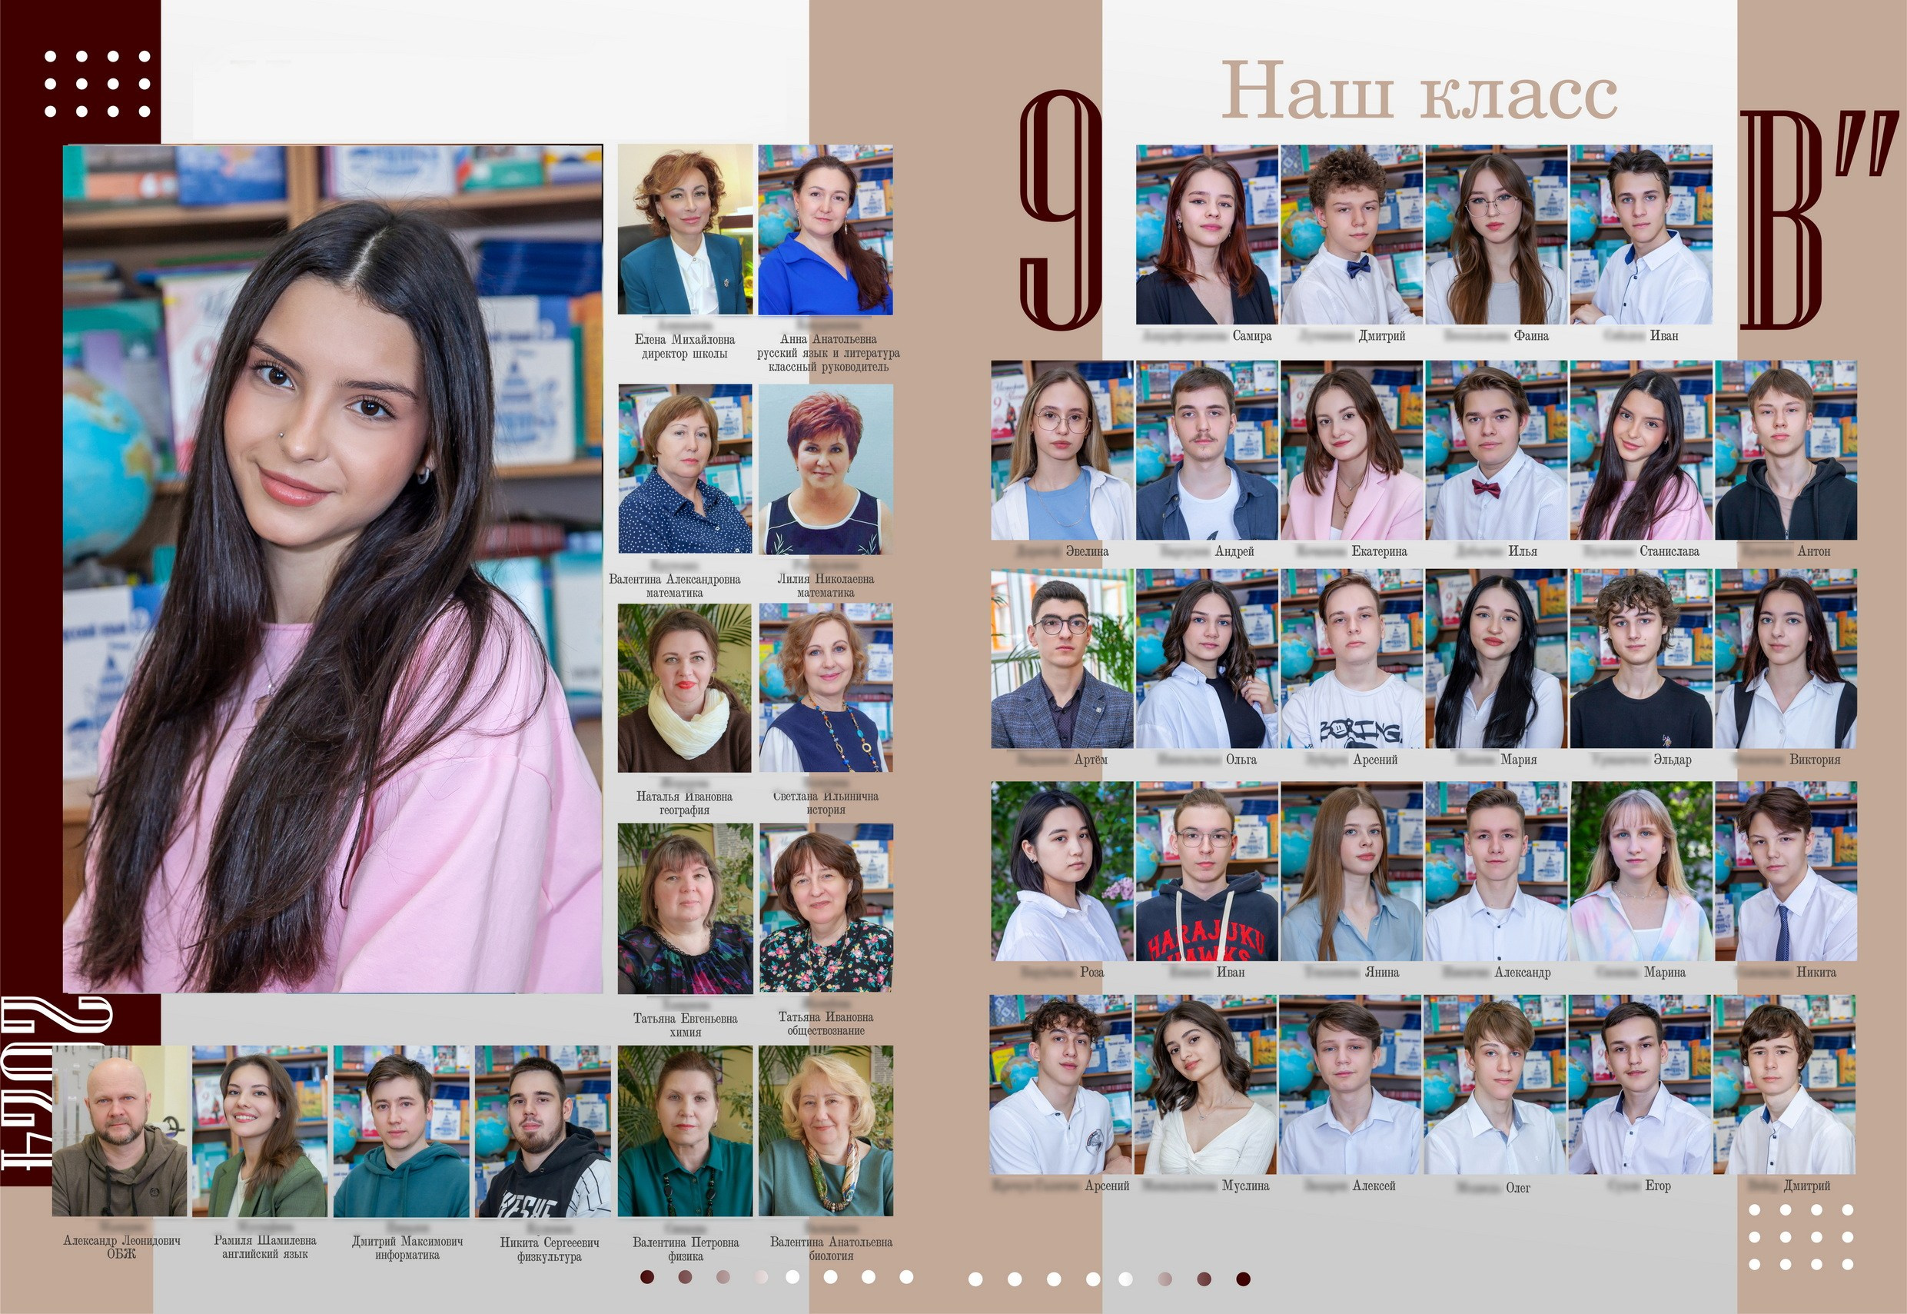Open photo of Александр Леонидович, ОБЖ
1907x1314 pixels.
(x=119, y=1130)
